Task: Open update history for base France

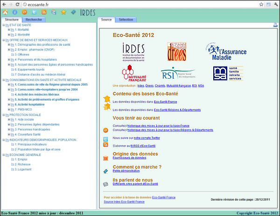Action: [x=158, y=126]
